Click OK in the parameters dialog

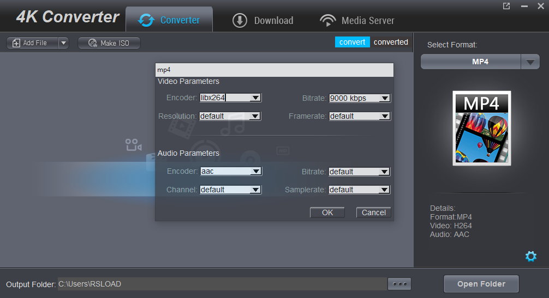click(x=327, y=212)
